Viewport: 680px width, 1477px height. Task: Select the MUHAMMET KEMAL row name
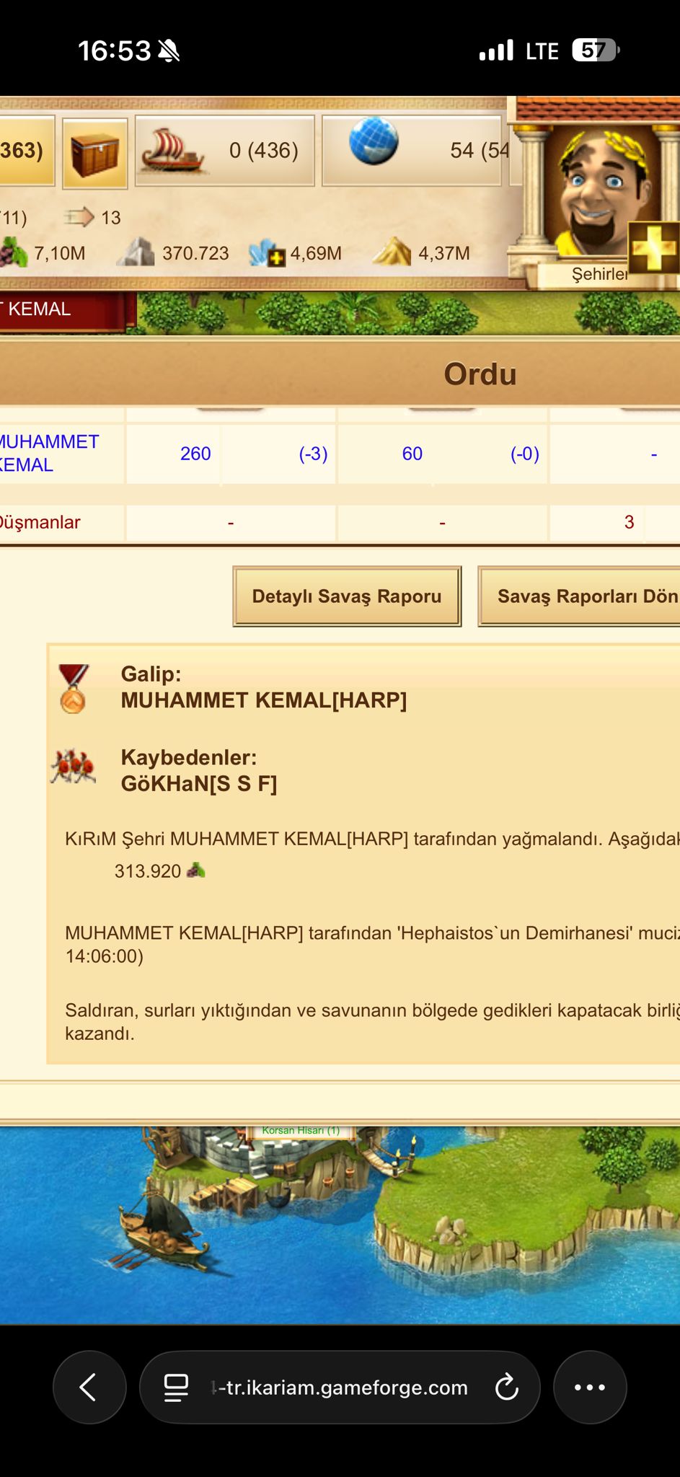[x=49, y=453]
